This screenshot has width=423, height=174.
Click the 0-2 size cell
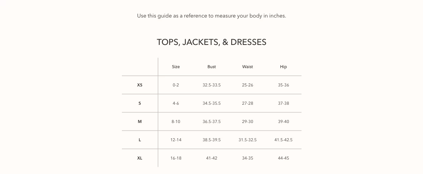pyautogui.click(x=176, y=85)
